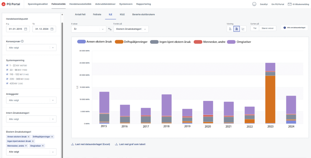Open the Avbruddsindekser menu item
Screen dimensions: 311x158
(105, 4)
